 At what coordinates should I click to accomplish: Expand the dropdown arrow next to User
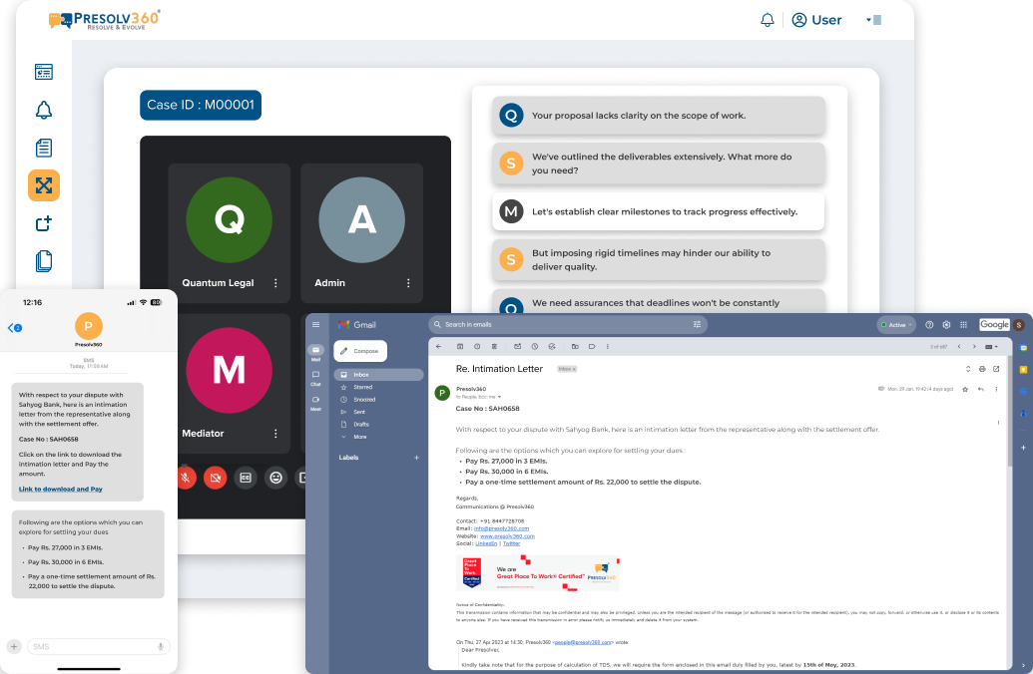869,20
